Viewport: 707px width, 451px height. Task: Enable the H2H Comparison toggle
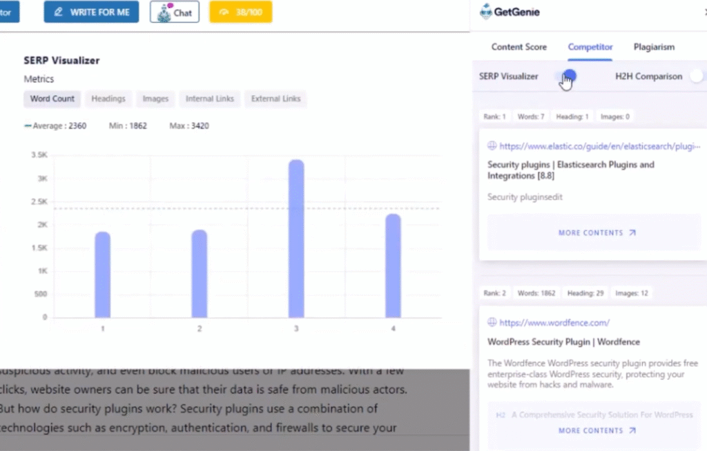pyautogui.click(x=697, y=76)
